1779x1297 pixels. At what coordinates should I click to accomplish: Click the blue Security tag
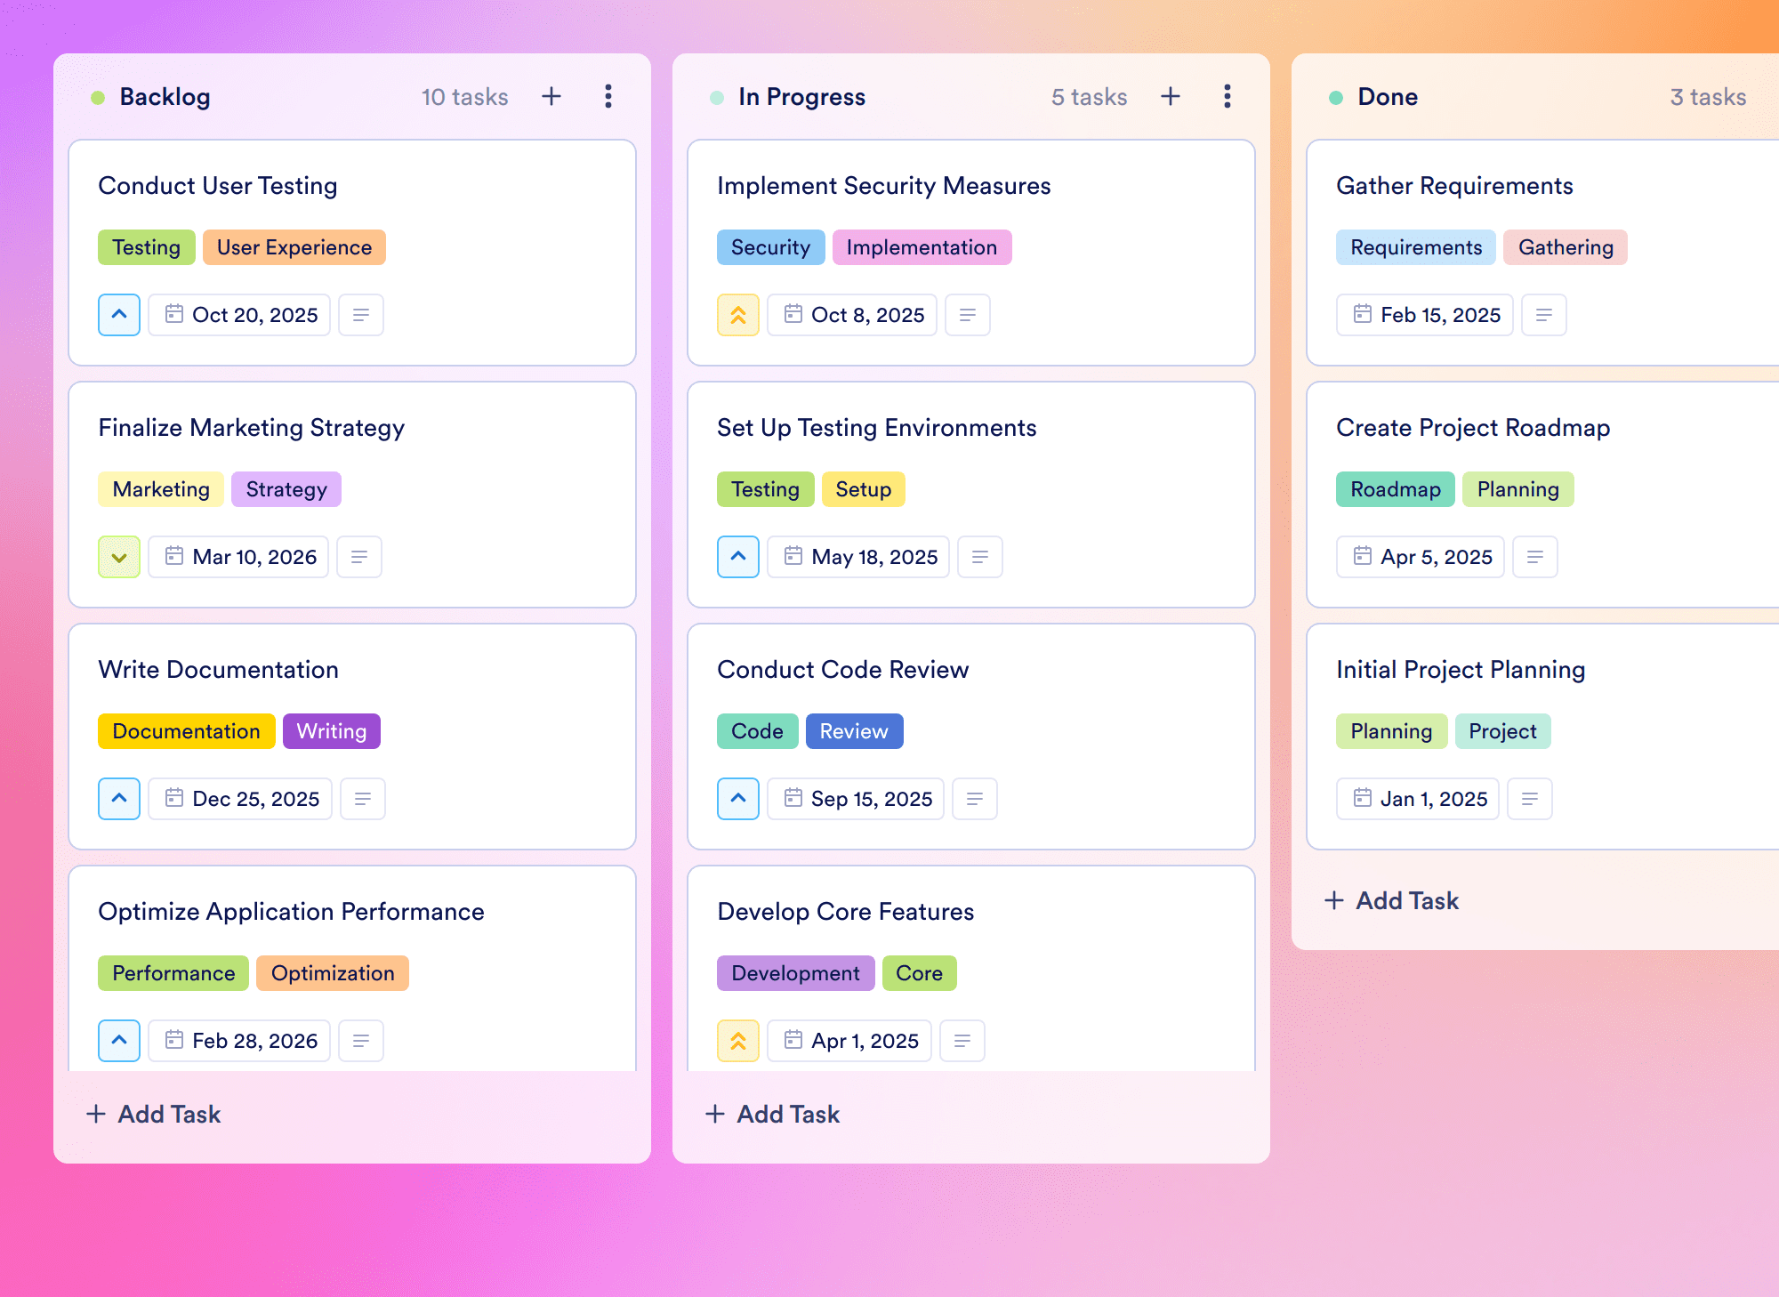pos(771,247)
